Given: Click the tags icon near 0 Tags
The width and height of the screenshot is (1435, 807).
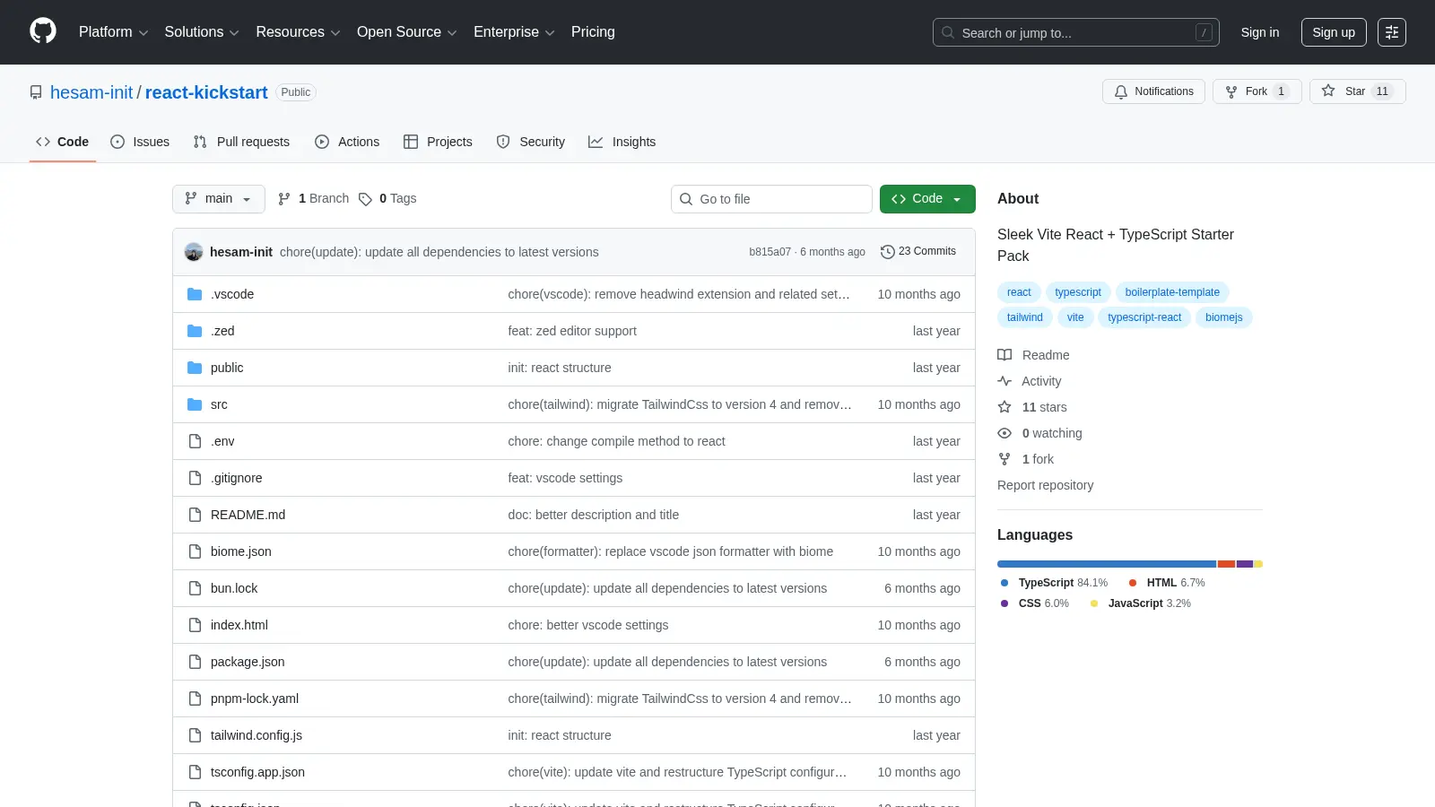Looking at the screenshot, I should 365,199.
